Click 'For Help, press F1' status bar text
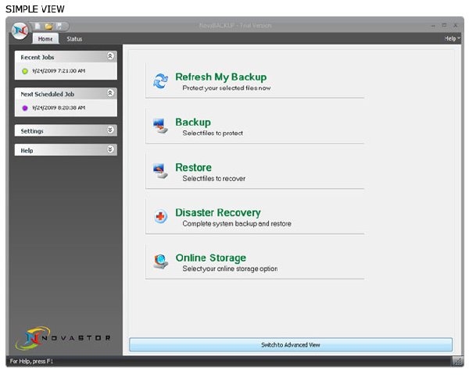The image size is (469, 381). tap(31, 361)
